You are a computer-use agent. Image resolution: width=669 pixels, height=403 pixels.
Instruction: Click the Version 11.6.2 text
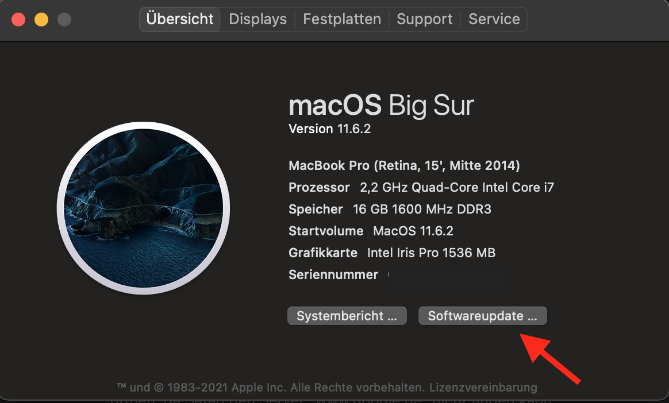tap(330, 129)
